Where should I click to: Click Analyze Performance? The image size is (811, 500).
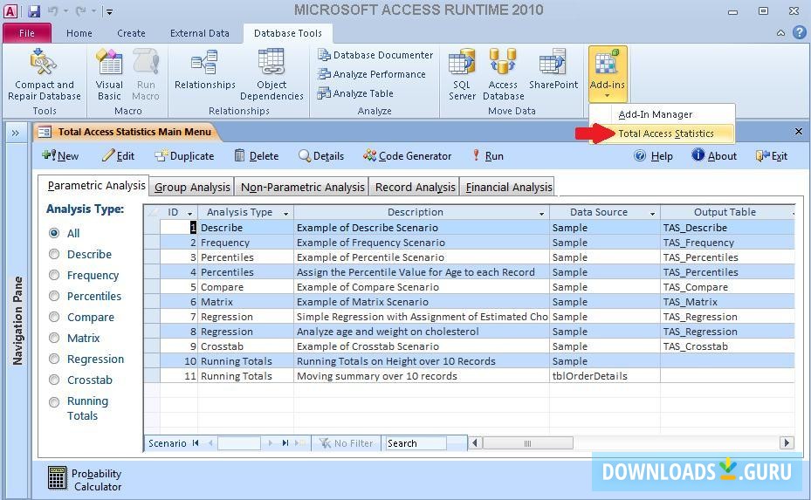(x=372, y=74)
